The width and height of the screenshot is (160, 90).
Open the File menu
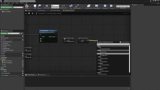click(x=1, y=3)
